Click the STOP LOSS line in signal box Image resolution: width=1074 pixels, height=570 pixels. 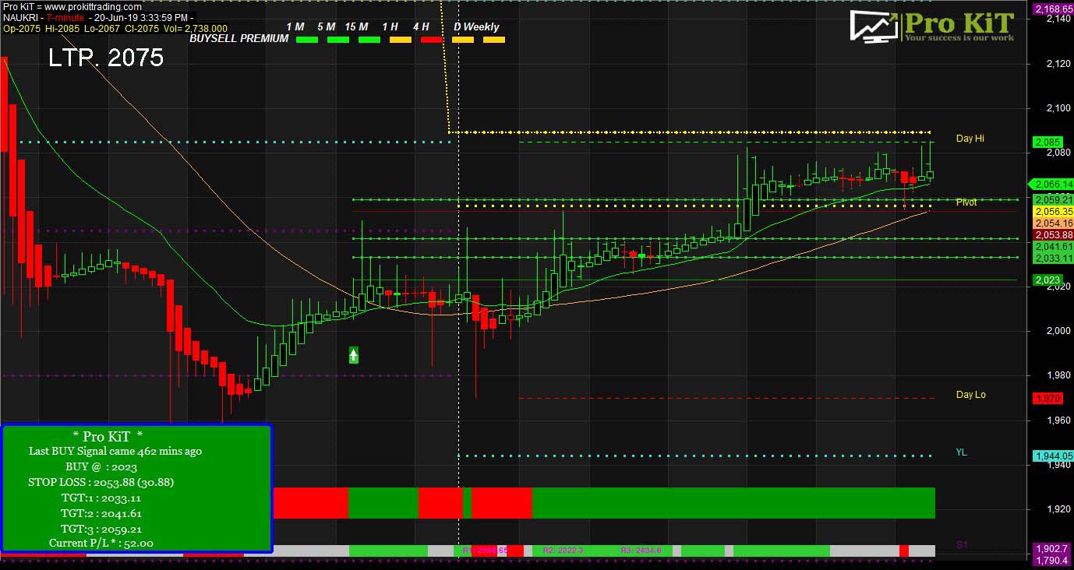coord(101,482)
